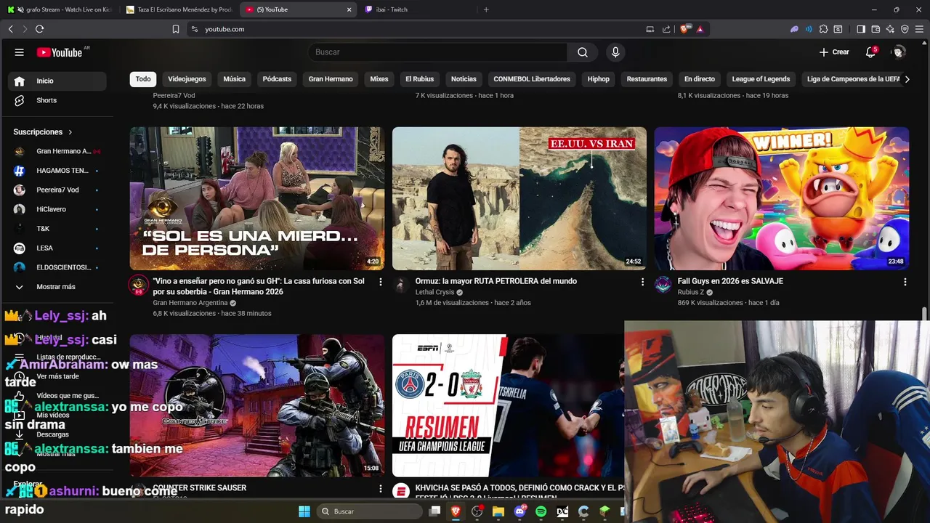
Task: Open File Explorer from the taskbar
Action: tap(498, 511)
